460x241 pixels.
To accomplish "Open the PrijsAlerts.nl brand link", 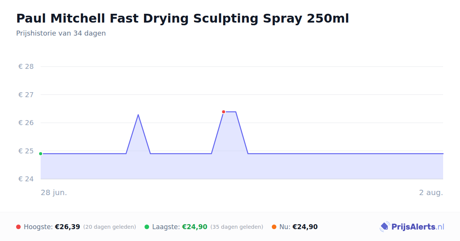I will point(412,227).
